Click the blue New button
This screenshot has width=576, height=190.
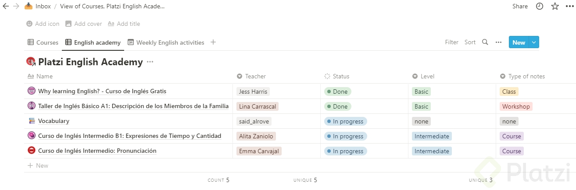tap(519, 42)
